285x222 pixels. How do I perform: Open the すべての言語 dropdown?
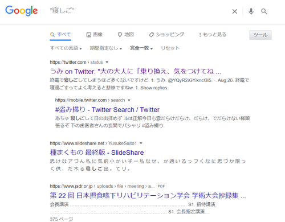click(66, 48)
